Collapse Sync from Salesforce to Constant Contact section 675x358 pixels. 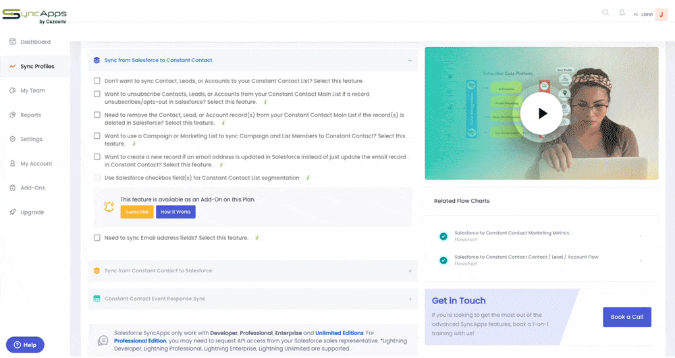tap(410, 61)
